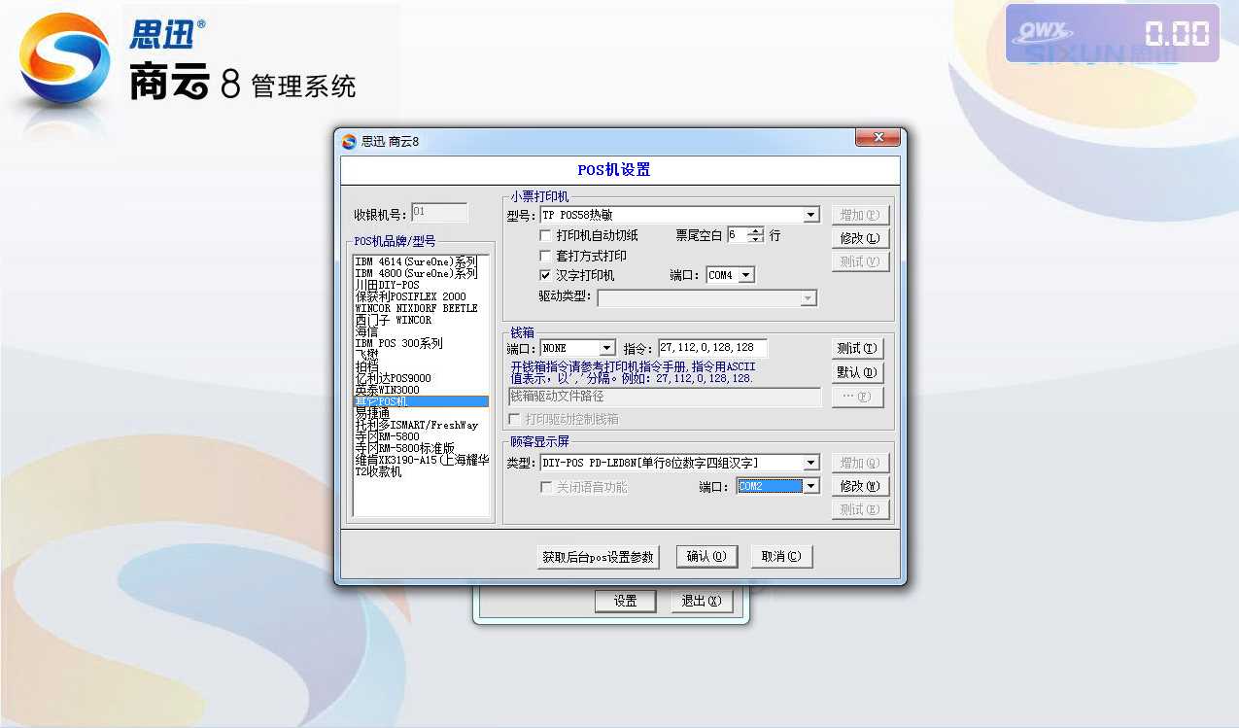
Task: Pick WINCOR NIXDORF BEETLE from the list
Action: click(x=421, y=308)
